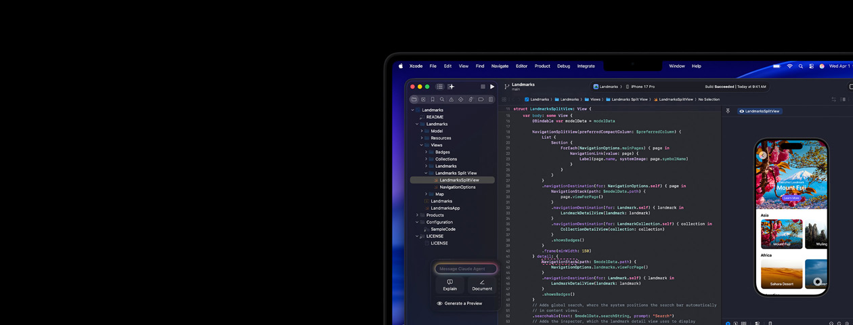This screenshot has width=853, height=325.
Task: Open the Navigate menu
Action: (500, 66)
